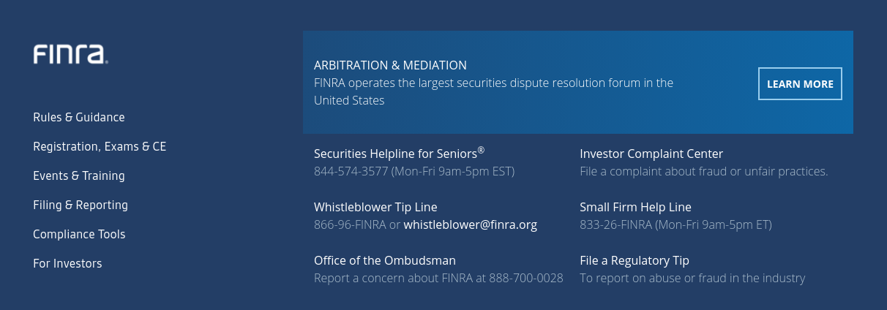This screenshot has height=310, width=887.
Task: Open Securities Helpline for Seniors link
Action: tap(399, 153)
